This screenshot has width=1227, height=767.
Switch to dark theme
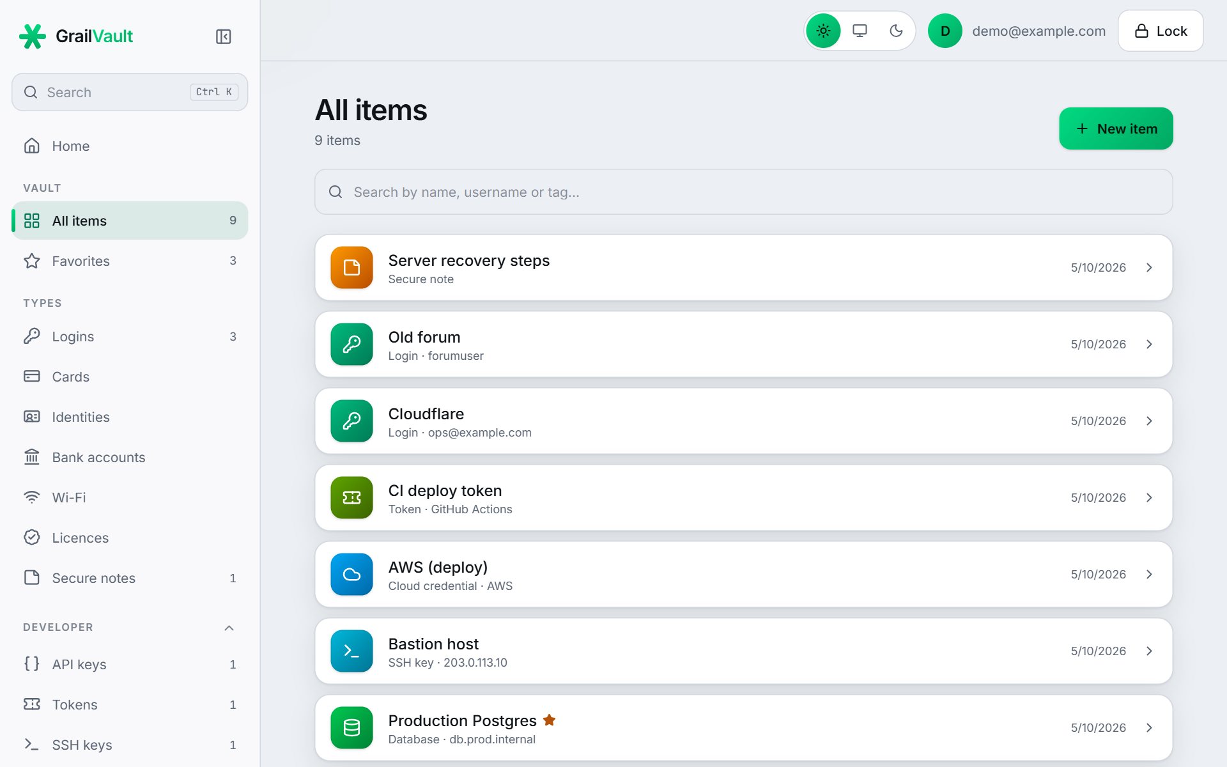896,31
